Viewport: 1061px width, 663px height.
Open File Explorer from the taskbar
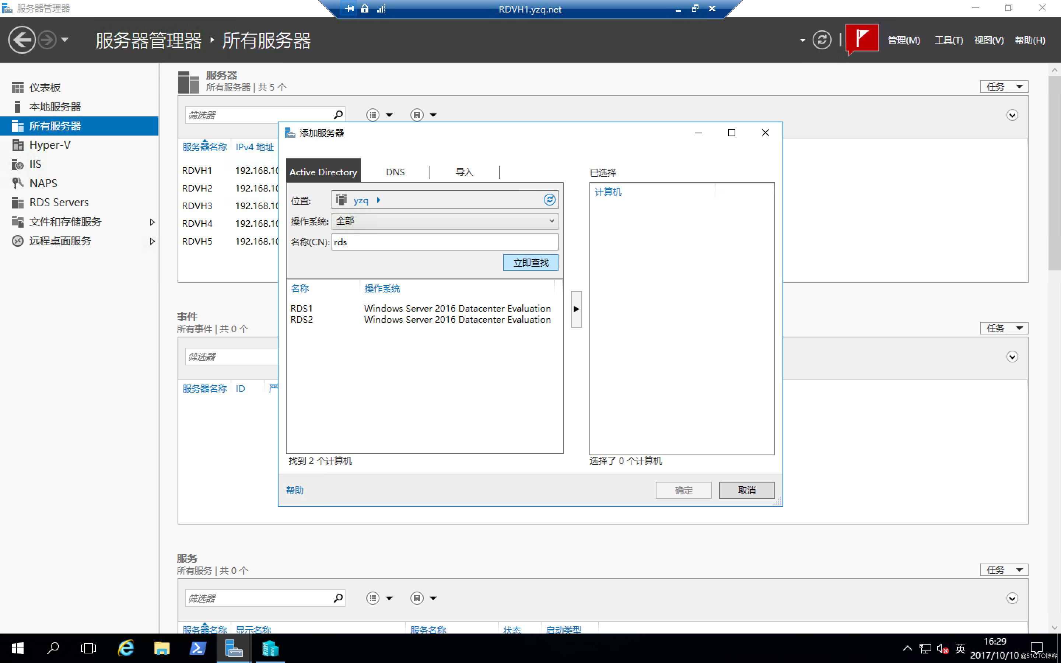coord(162,649)
